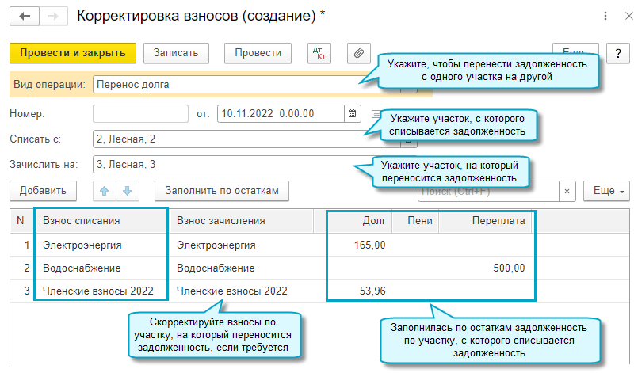Click the Провести button
The width and height of the screenshot is (634, 373).
click(x=258, y=53)
